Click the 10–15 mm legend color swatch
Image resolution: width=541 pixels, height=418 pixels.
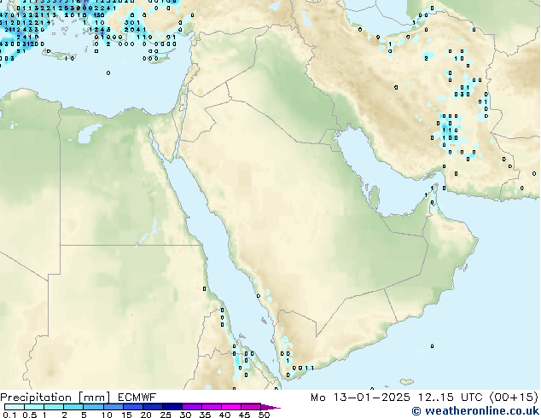[x=113, y=407]
